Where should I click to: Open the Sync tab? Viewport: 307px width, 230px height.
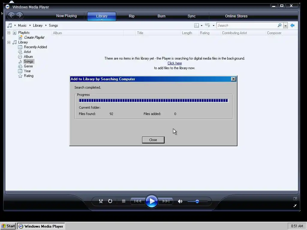192,16
